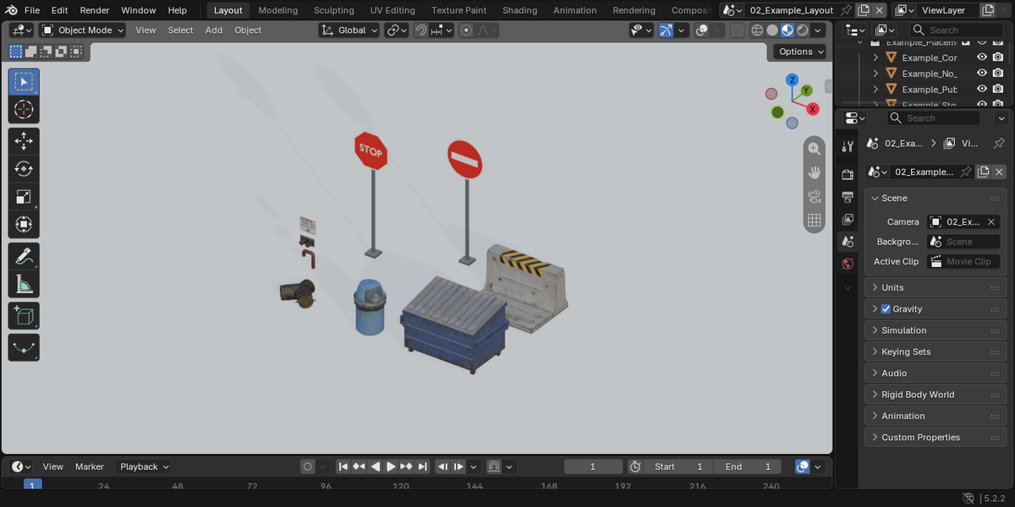Toggle auto keying record button

tap(308, 466)
